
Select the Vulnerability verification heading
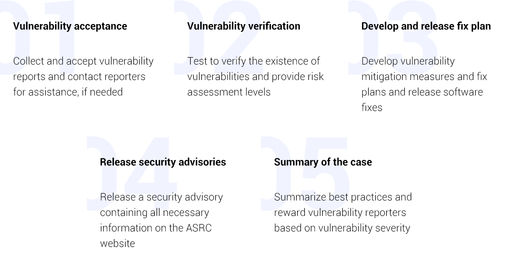click(244, 26)
